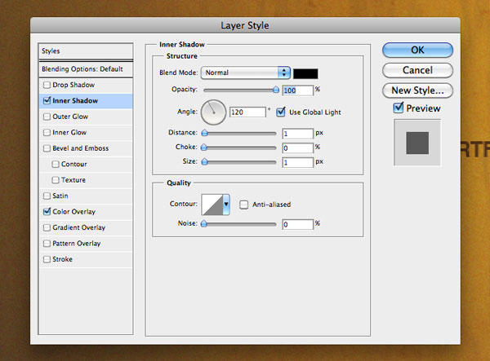Enable the Drop Shadow checkbox

click(47, 86)
